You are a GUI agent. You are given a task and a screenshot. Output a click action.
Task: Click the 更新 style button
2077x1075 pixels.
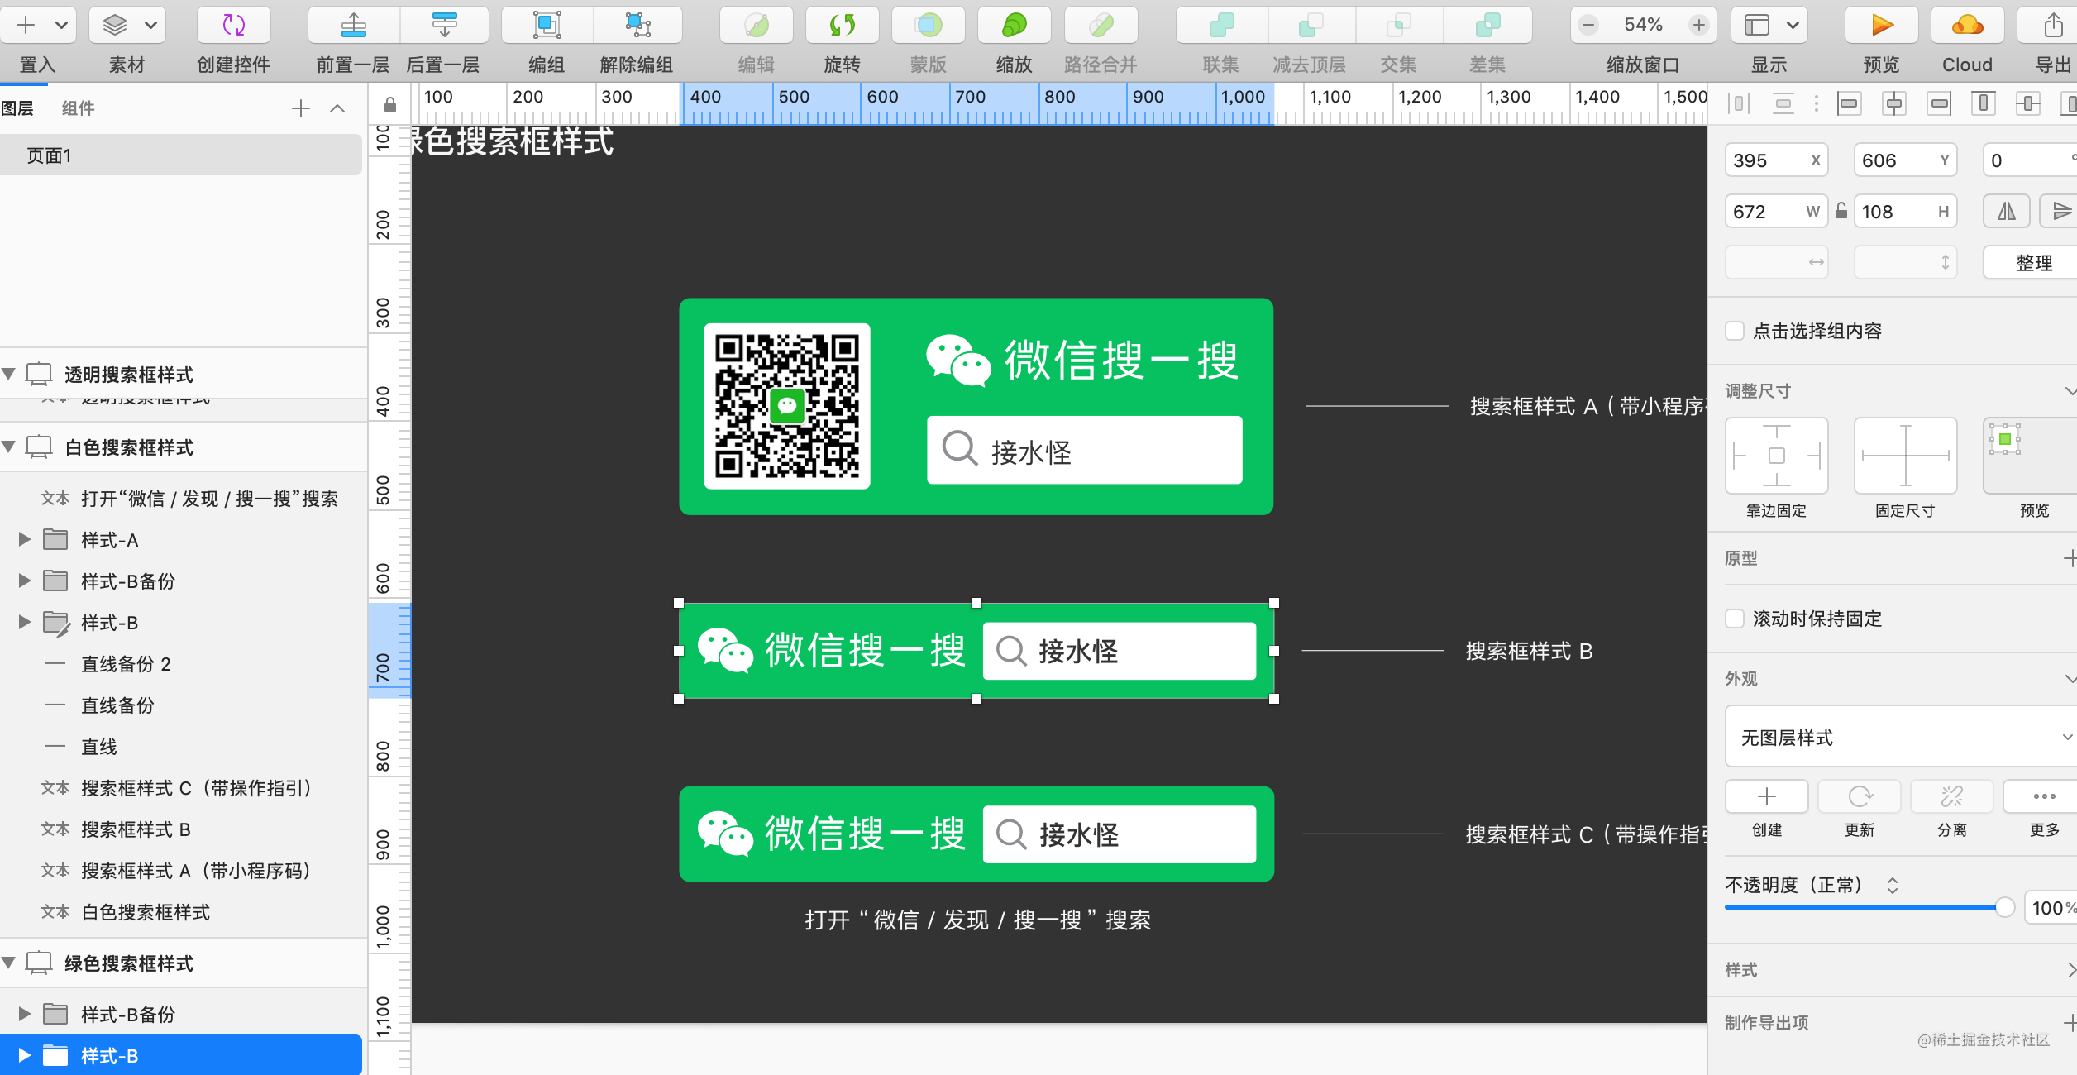[x=1860, y=796]
